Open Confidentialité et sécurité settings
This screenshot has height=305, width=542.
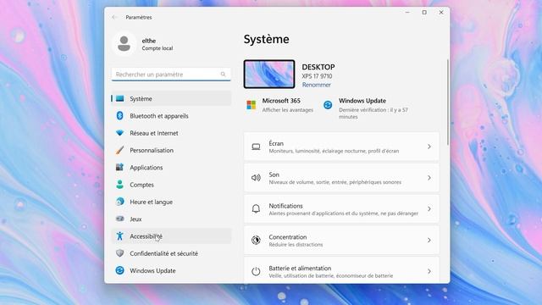[171, 253]
